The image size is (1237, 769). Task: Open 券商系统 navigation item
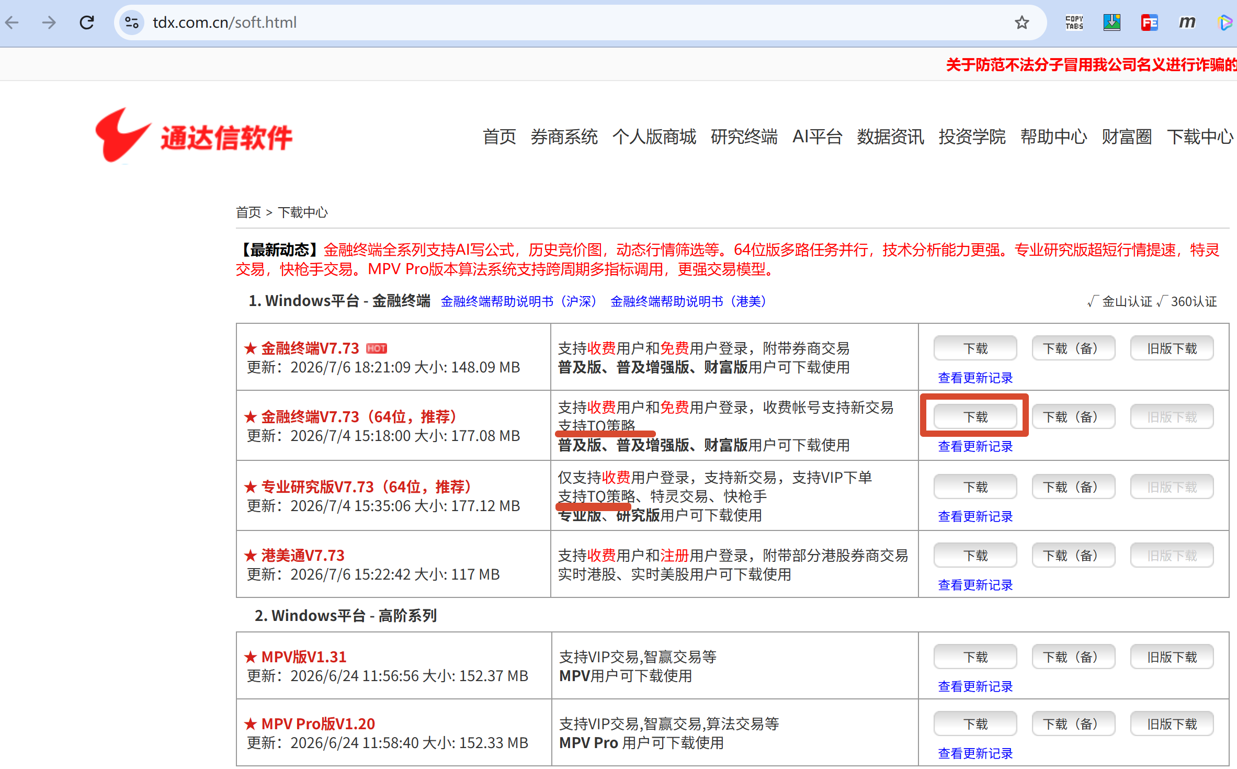(564, 137)
